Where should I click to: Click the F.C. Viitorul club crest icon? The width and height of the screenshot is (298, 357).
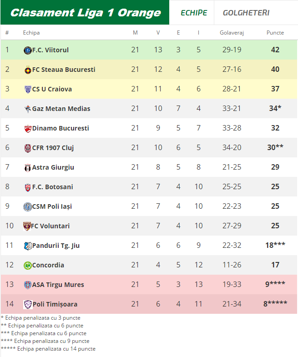tap(27, 50)
